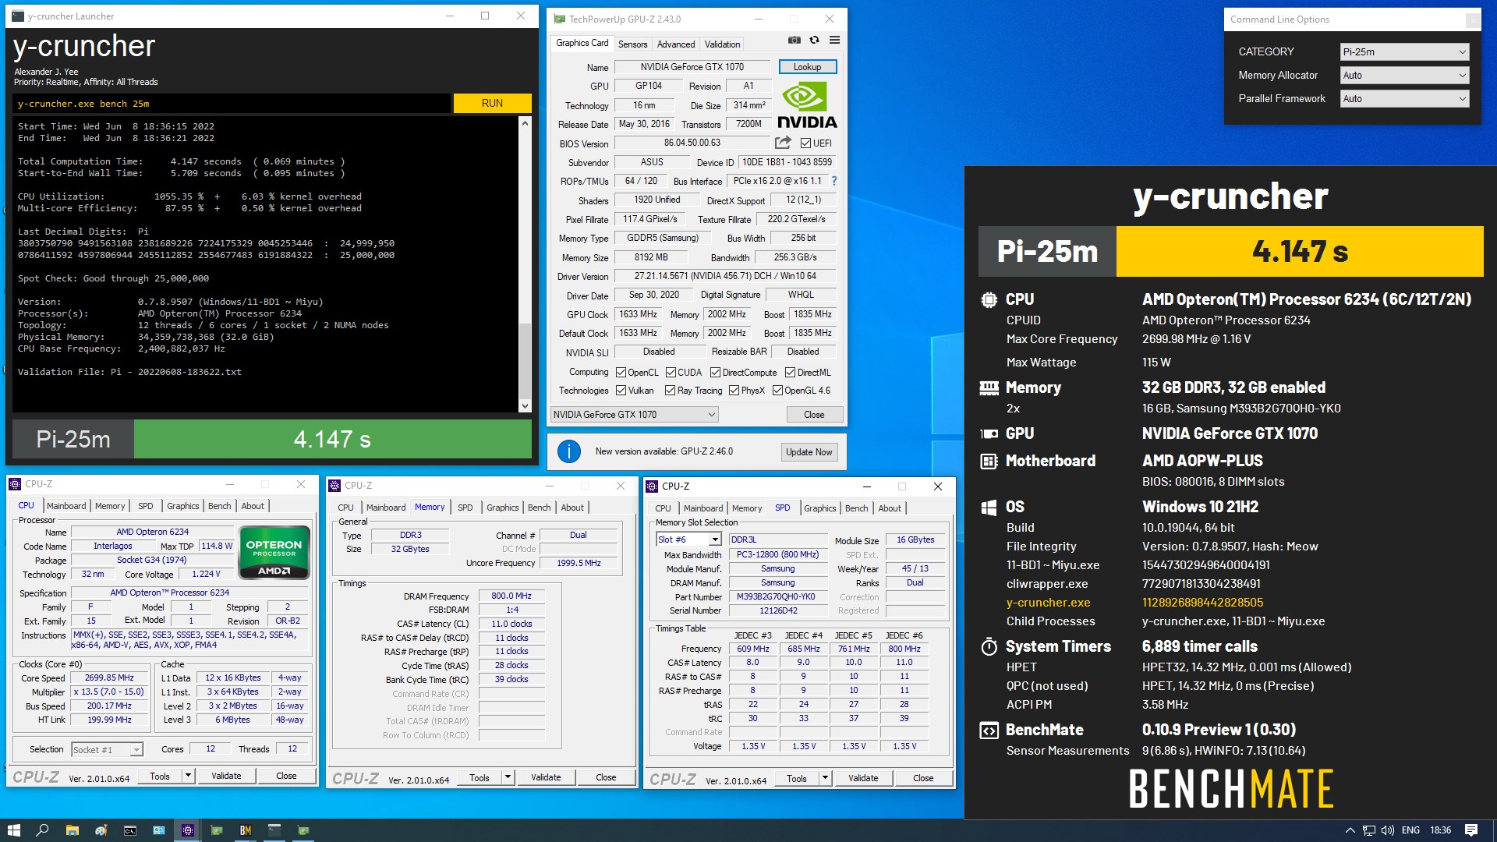Open the notification center icon

(1471, 830)
